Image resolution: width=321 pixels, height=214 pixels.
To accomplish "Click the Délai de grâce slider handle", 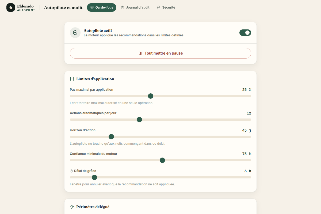I will (94, 177).
